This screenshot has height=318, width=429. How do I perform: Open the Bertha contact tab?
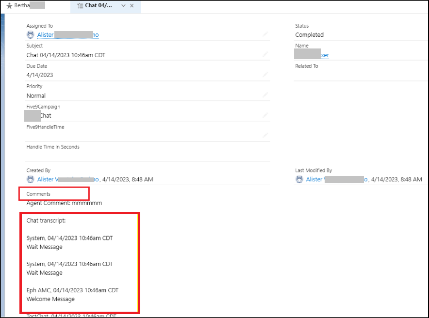tap(26, 5)
